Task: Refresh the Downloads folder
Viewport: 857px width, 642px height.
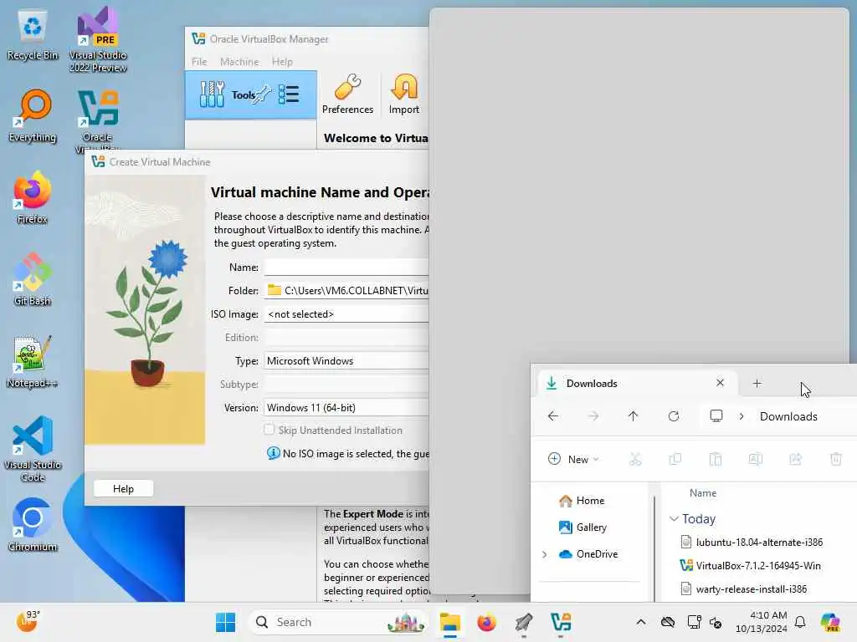Action: coord(674,416)
